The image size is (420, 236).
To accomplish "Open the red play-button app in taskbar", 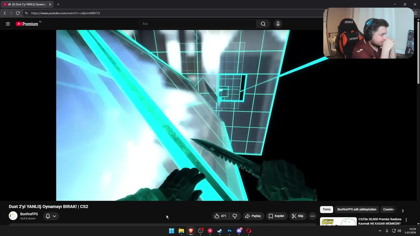I will coord(210,231).
